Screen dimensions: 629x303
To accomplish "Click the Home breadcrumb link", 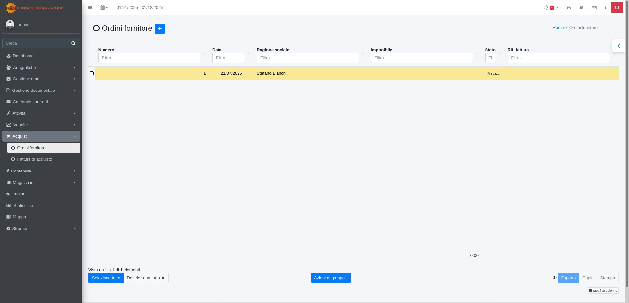I will click(558, 28).
